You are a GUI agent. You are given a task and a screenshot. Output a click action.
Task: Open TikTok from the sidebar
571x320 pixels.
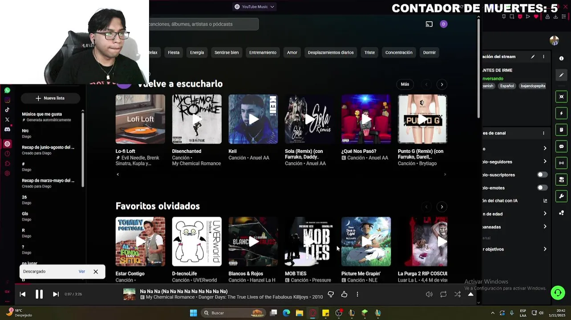tap(7, 110)
